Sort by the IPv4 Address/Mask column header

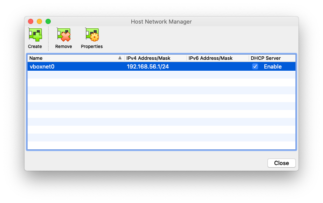pos(155,58)
